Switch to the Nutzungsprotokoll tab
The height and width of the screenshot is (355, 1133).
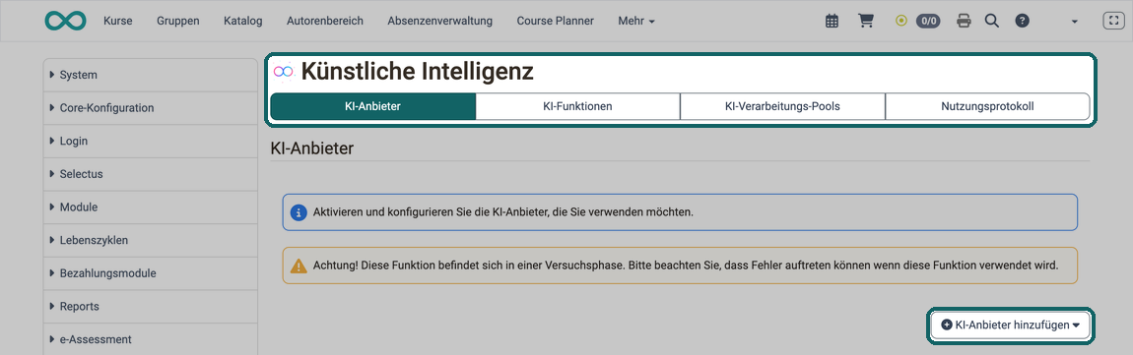(x=987, y=106)
